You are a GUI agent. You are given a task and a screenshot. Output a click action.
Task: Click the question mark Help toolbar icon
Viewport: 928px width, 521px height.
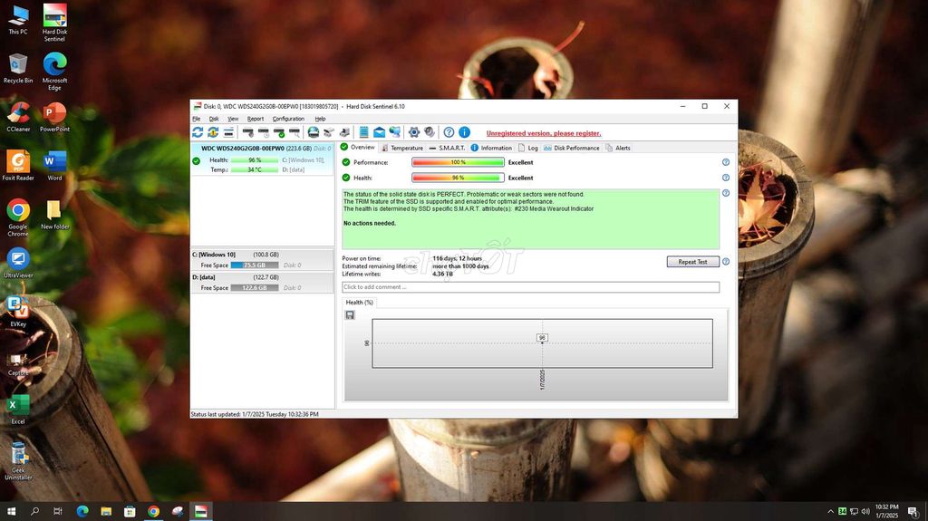click(449, 132)
